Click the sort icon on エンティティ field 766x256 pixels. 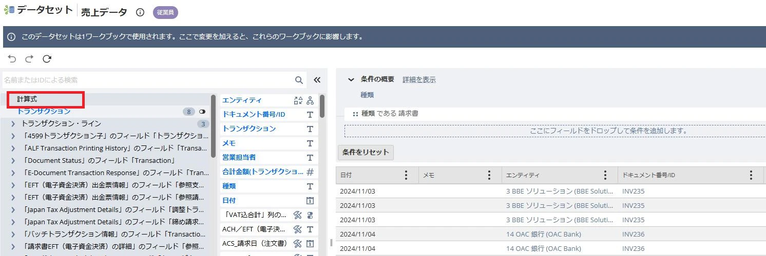pyautogui.click(x=298, y=100)
